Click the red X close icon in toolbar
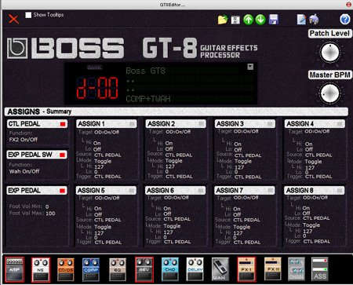 pyautogui.click(x=13, y=19)
